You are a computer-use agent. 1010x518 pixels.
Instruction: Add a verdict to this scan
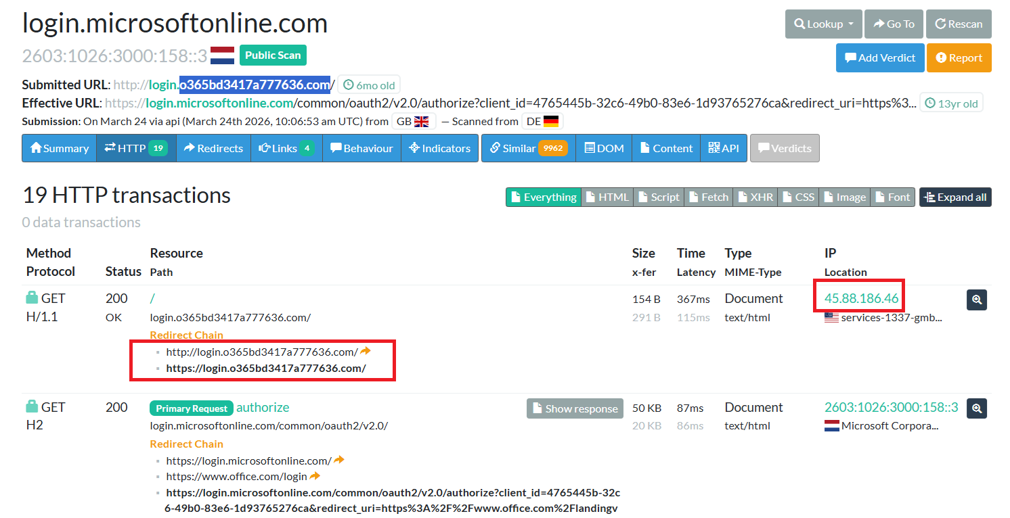point(880,57)
